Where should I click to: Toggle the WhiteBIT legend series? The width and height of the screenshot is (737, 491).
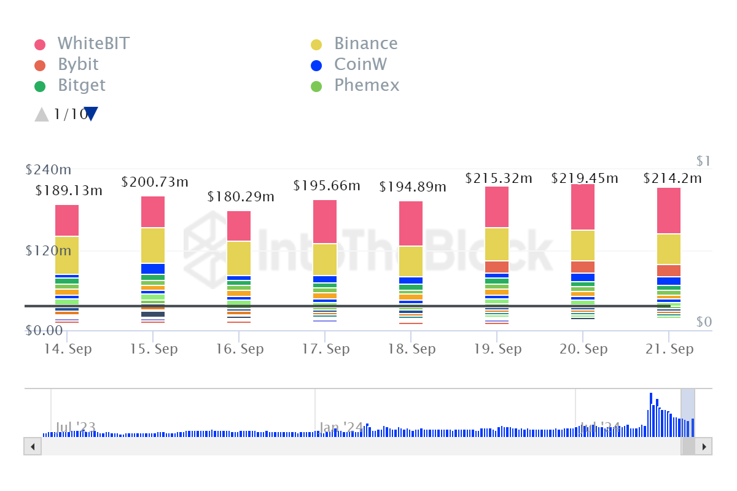(82, 44)
